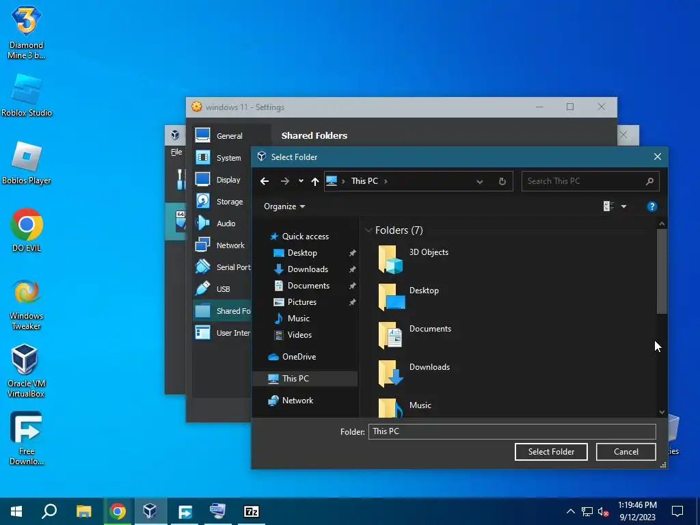This screenshot has height=525, width=700.
Task: Click the network tray icon
Action: point(587,511)
